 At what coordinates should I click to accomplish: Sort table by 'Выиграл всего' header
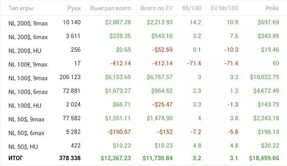(112, 8)
